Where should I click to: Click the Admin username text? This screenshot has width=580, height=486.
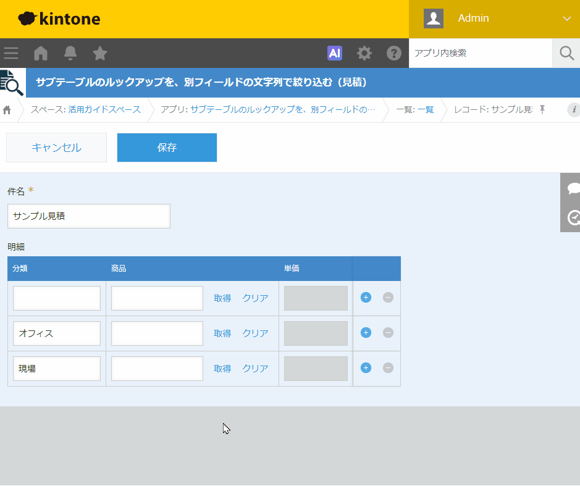click(x=474, y=18)
